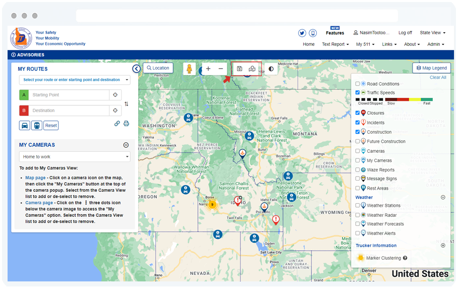
Task: Expand the Trucker Information section
Action: pyautogui.click(x=443, y=246)
